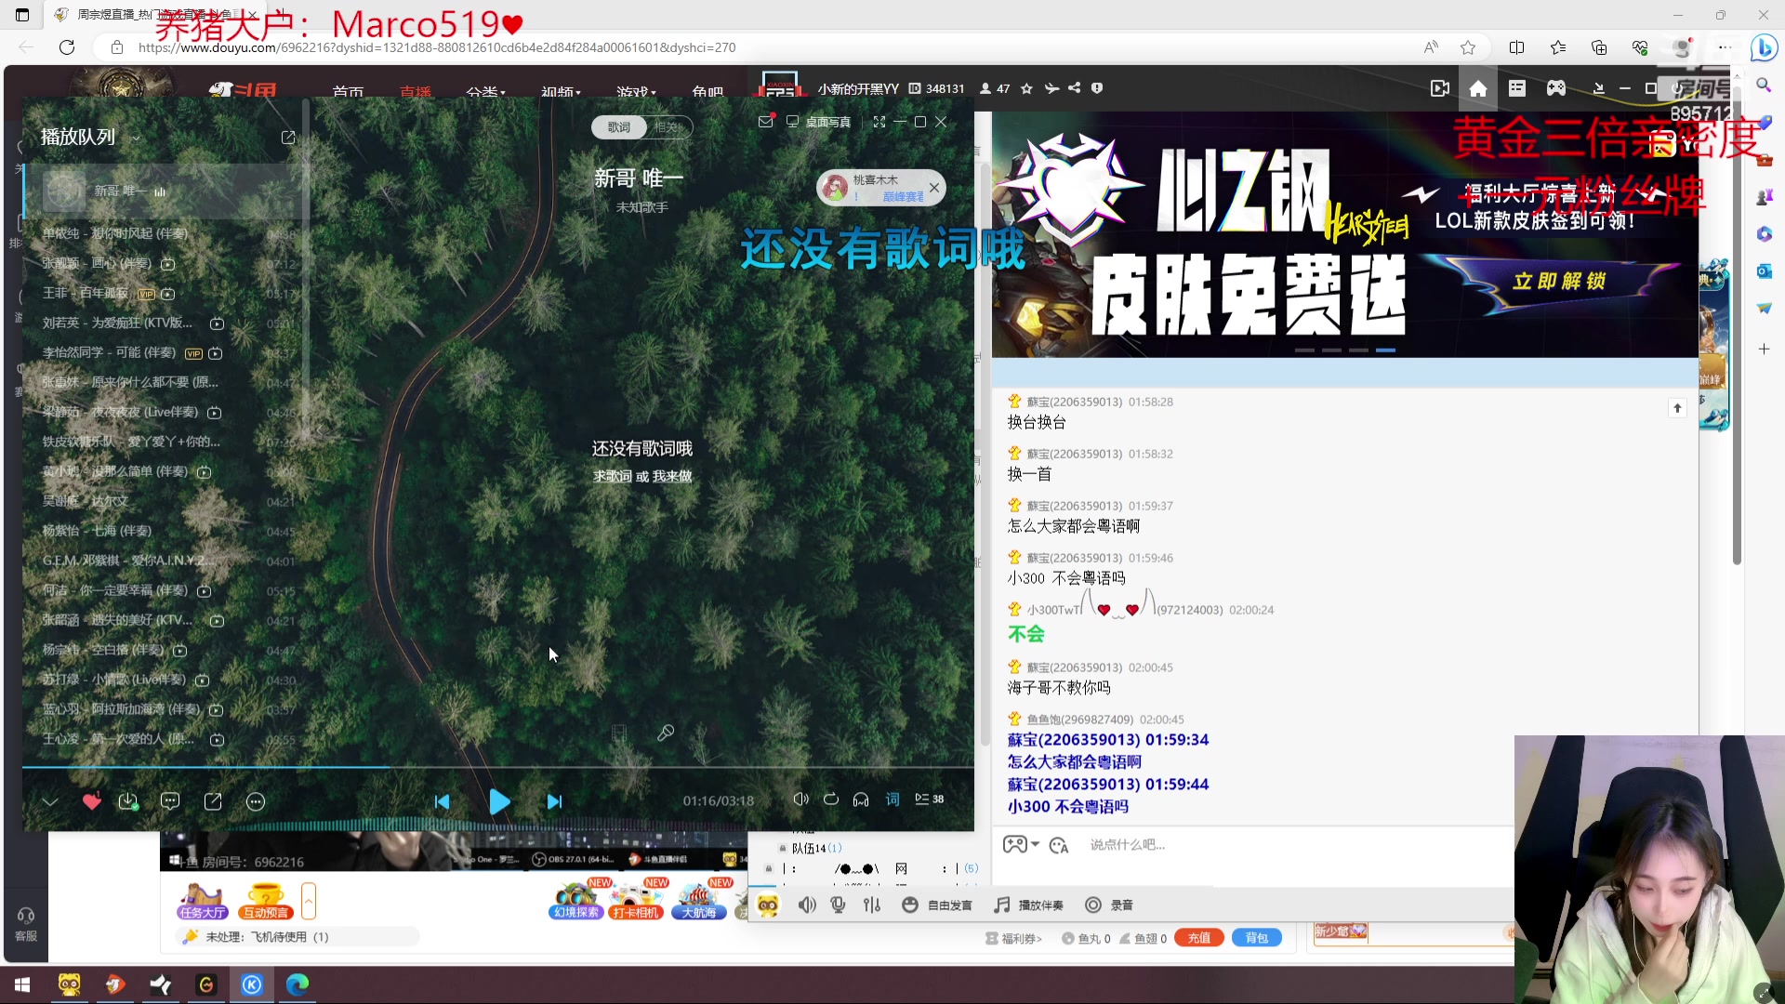
Task: Toggle loop playback mode
Action: click(831, 799)
